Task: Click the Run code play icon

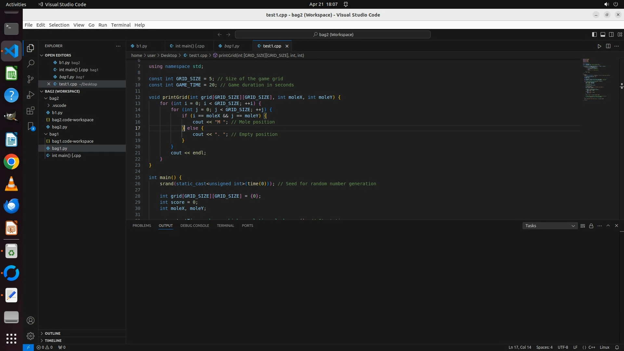Action: tap(599, 46)
